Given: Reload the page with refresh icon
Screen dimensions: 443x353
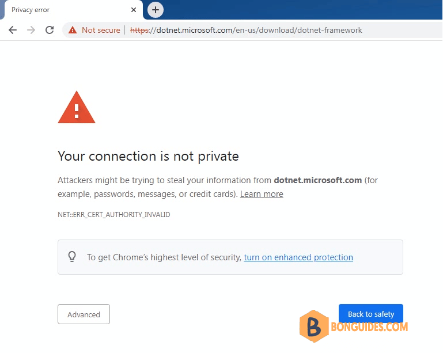Looking at the screenshot, I should (x=50, y=30).
